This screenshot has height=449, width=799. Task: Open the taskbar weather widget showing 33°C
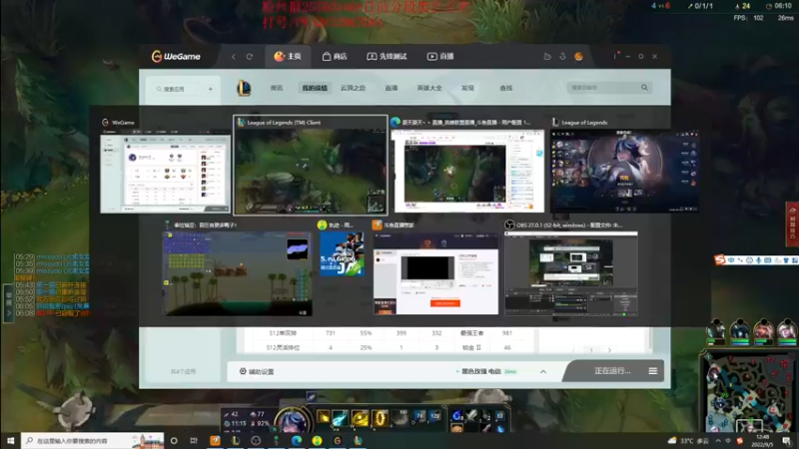point(688,440)
